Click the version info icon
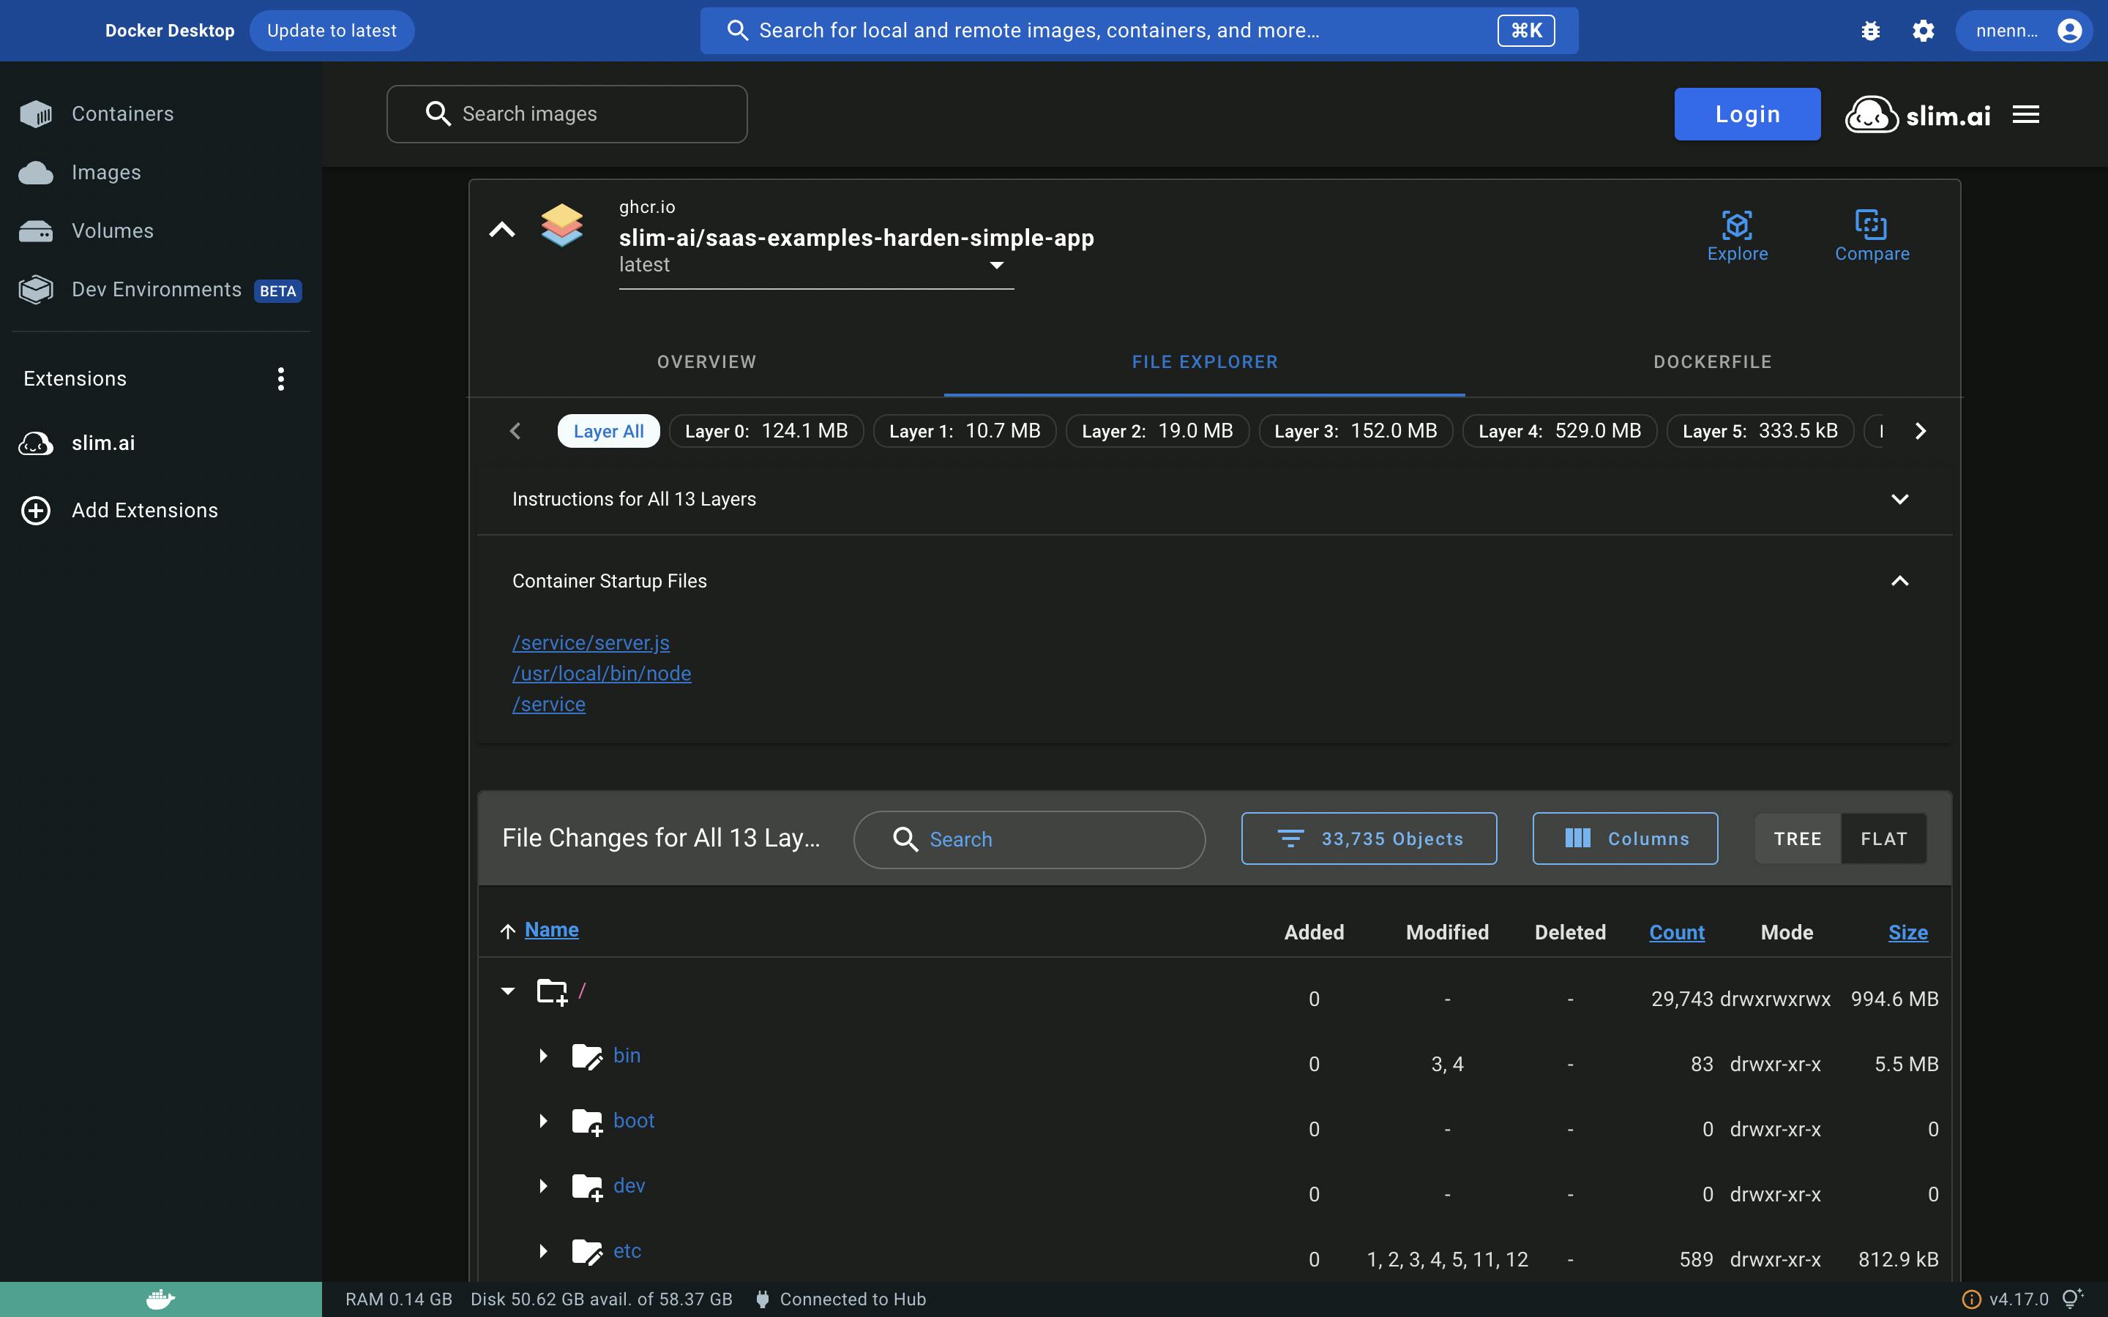Viewport: 2108px width, 1317px height. 1970,1299
